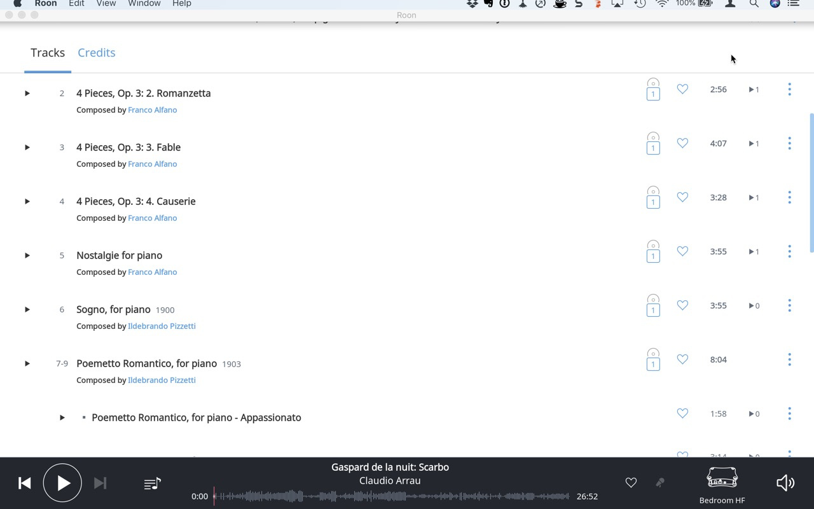
Task: Open more options for Appassionato movement
Action: pyautogui.click(x=789, y=414)
